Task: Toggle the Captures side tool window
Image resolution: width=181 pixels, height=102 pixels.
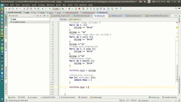Action: tap(6, 46)
